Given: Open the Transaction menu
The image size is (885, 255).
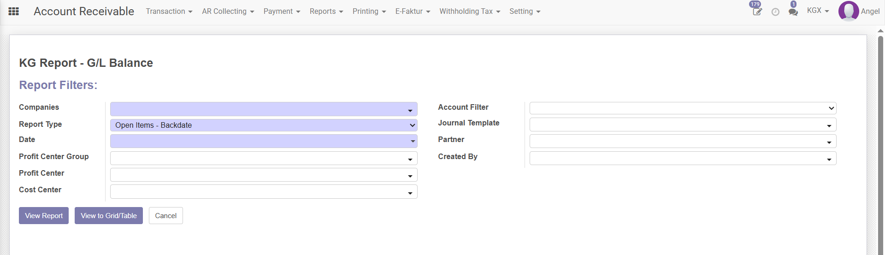Looking at the screenshot, I should click(169, 12).
